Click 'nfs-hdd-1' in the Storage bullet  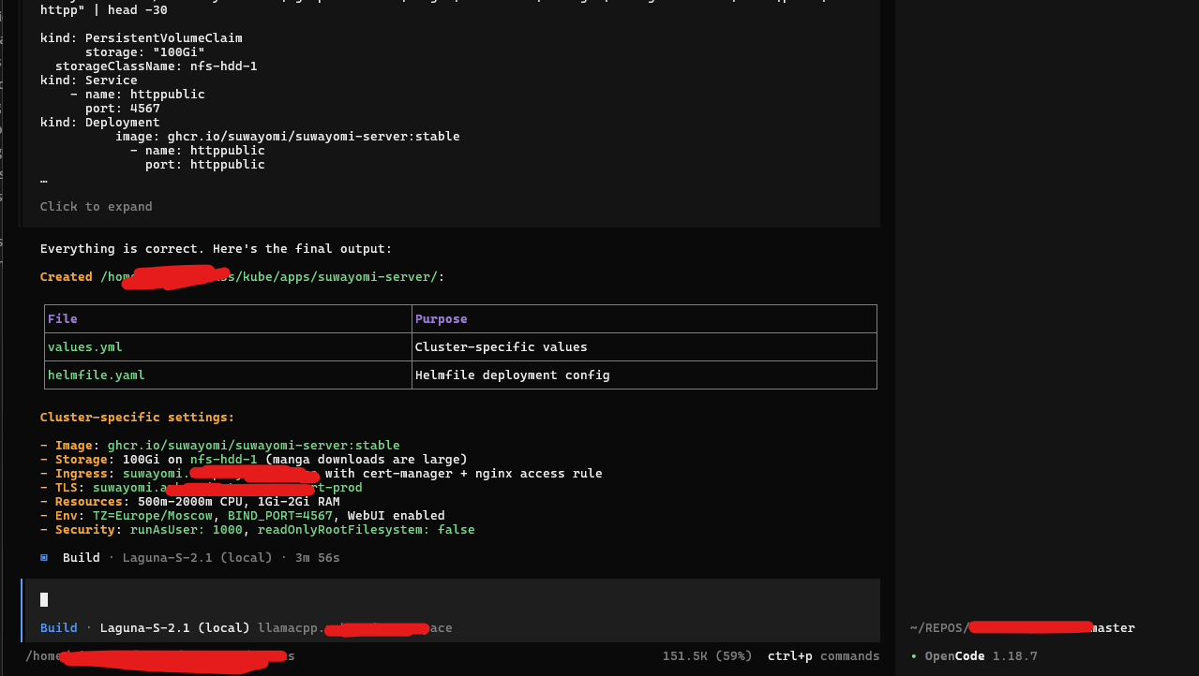[223, 460]
